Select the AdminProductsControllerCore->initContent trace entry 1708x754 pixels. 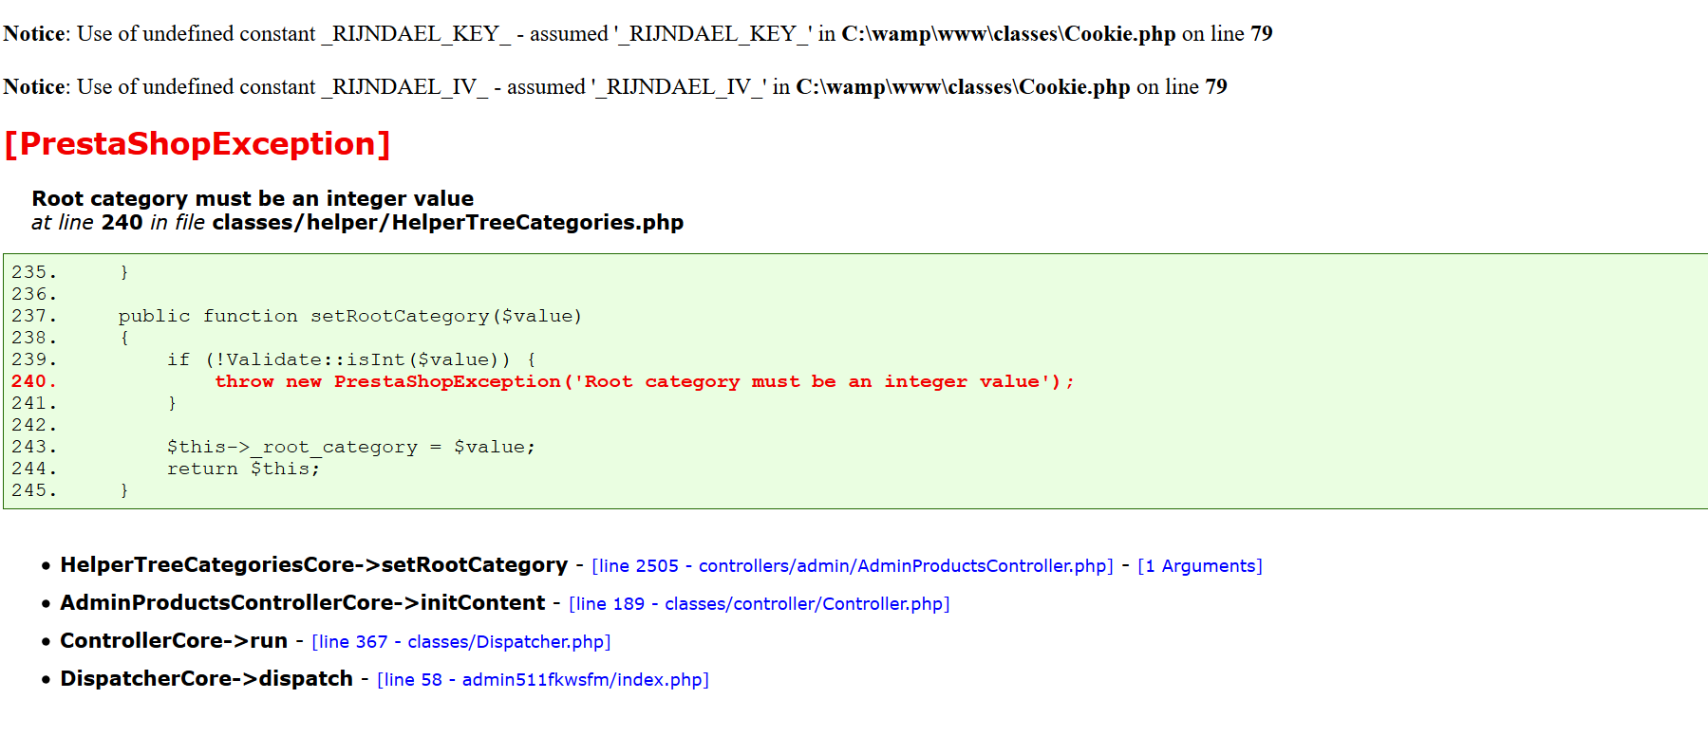pyautogui.click(x=303, y=603)
